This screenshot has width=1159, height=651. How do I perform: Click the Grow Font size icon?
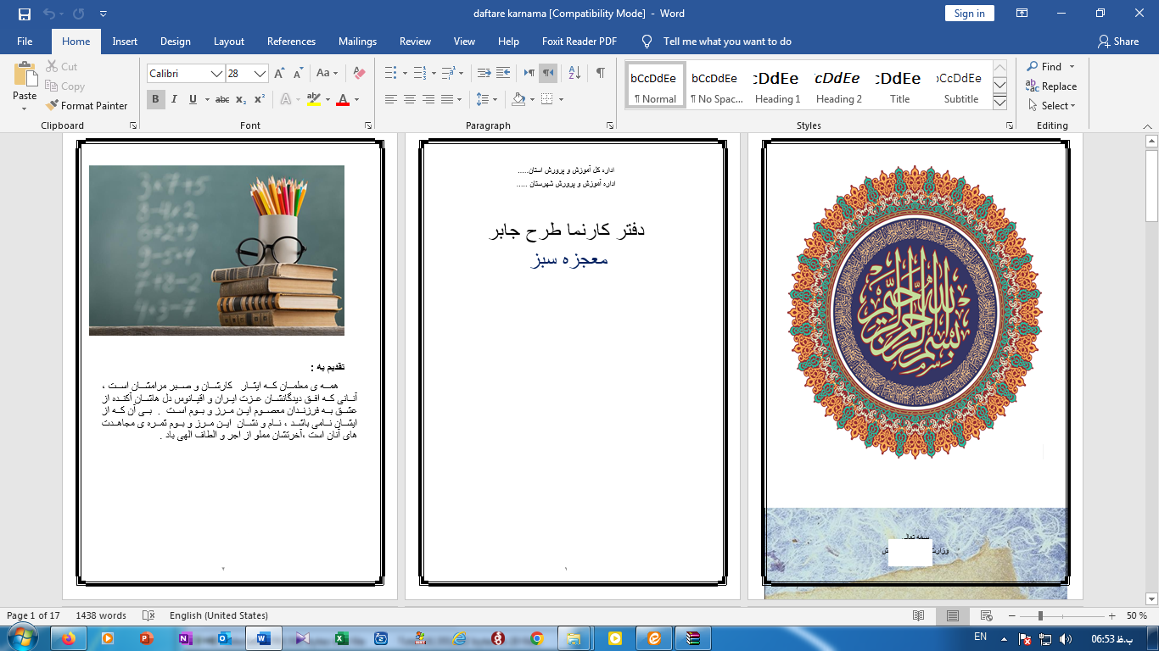tap(280, 74)
